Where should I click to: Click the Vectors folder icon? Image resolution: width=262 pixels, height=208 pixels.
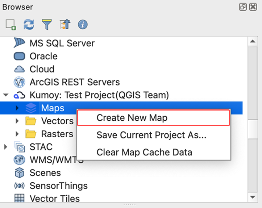(31, 121)
